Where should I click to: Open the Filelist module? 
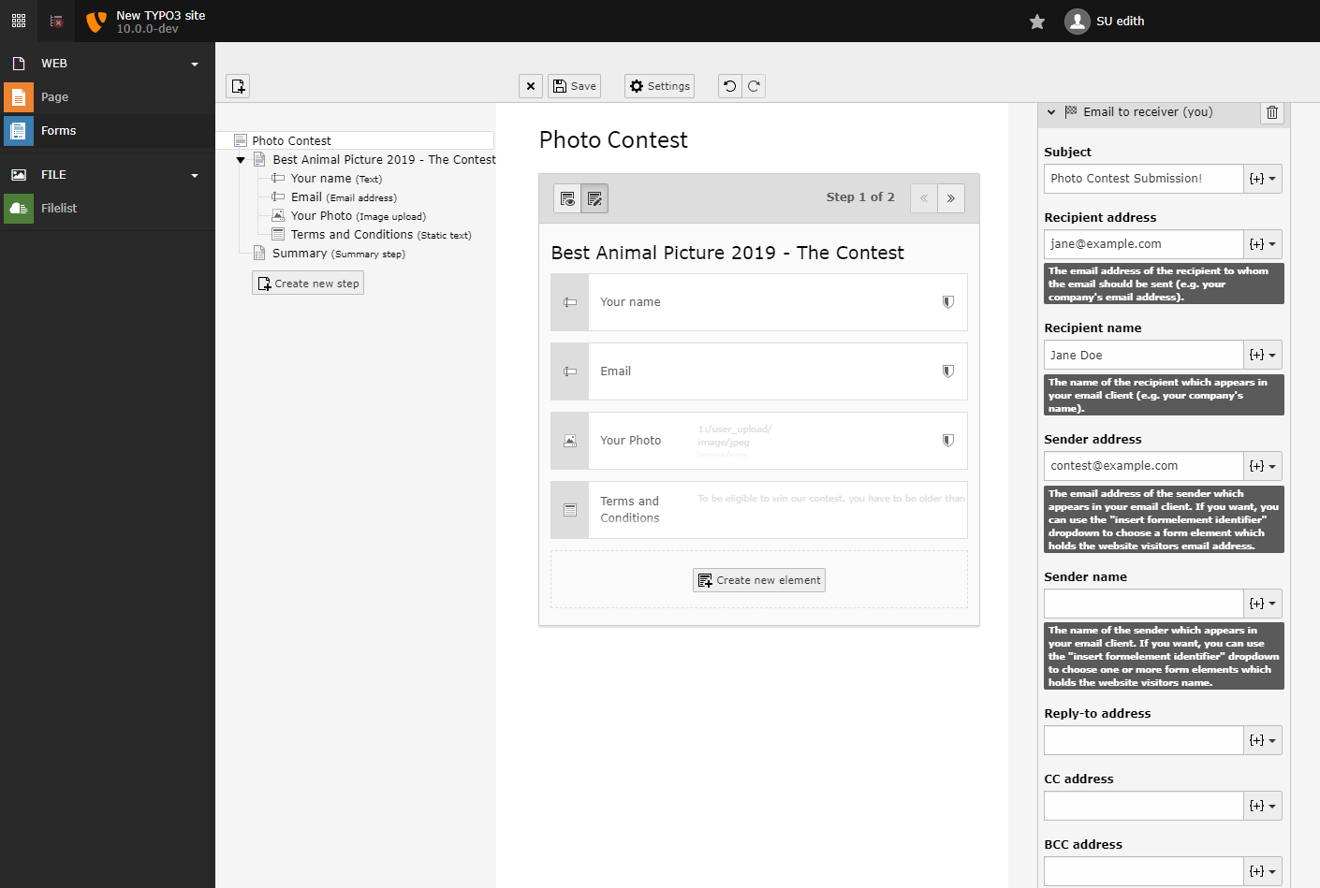pyautogui.click(x=58, y=209)
